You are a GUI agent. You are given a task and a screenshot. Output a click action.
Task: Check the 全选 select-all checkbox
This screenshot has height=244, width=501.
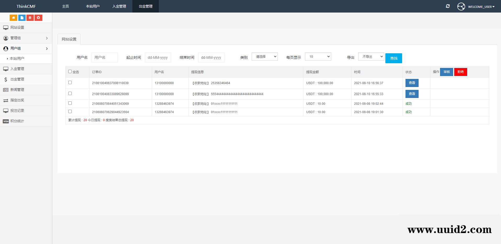pyautogui.click(x=70, y=71)
